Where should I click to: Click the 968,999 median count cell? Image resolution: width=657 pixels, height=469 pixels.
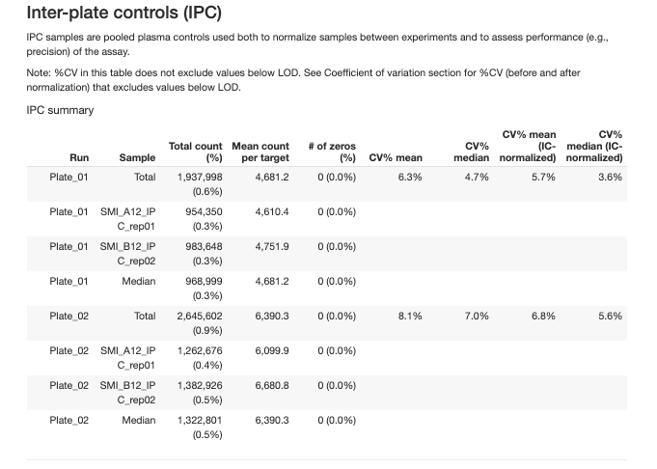[203, 281]
